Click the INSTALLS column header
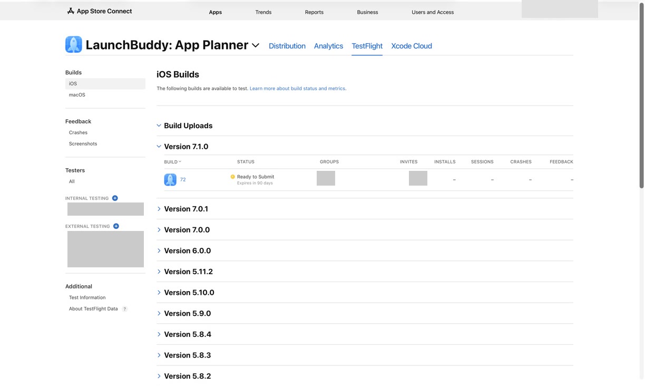 [445, 162]
